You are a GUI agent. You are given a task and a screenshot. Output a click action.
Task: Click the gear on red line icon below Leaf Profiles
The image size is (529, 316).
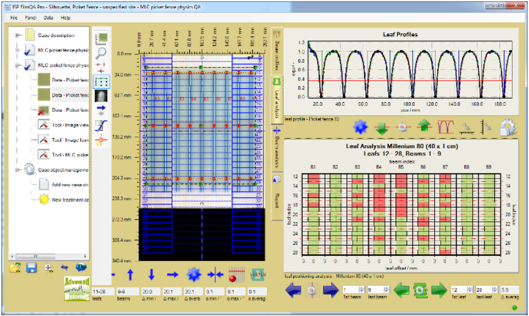[x=403, y=127]
